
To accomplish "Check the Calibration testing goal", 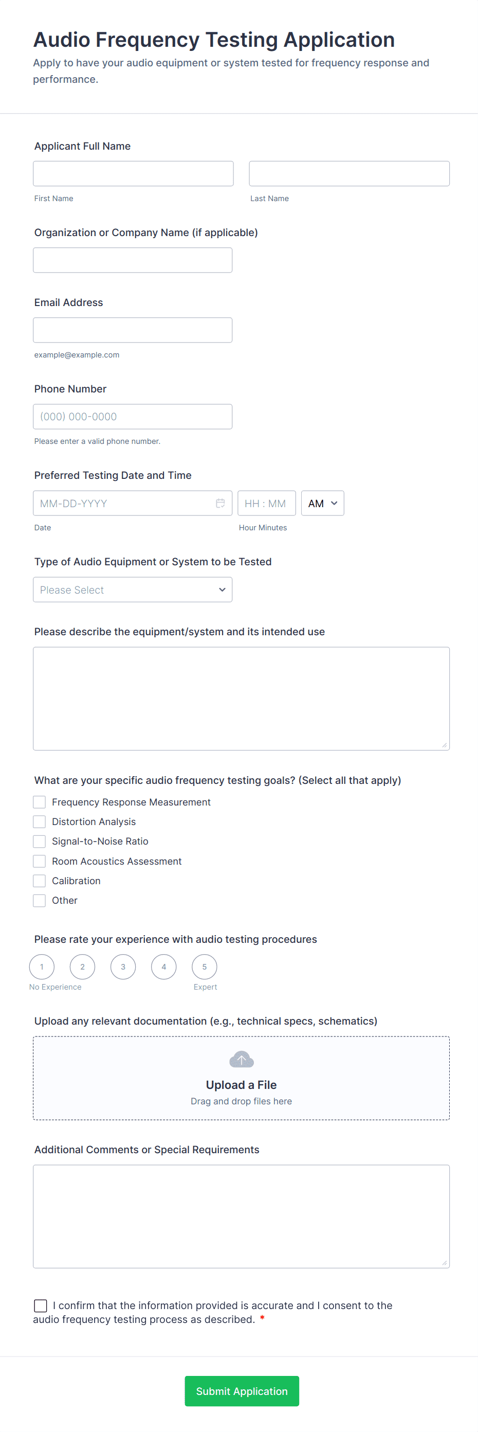I will pos(39,880).
